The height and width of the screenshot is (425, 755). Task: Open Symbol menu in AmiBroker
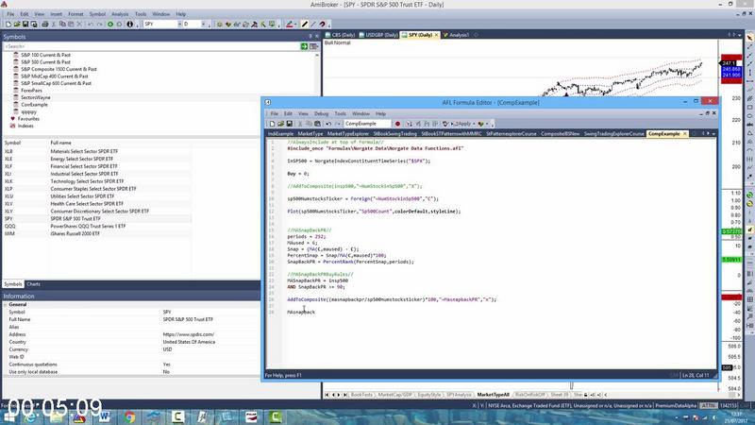97,14
